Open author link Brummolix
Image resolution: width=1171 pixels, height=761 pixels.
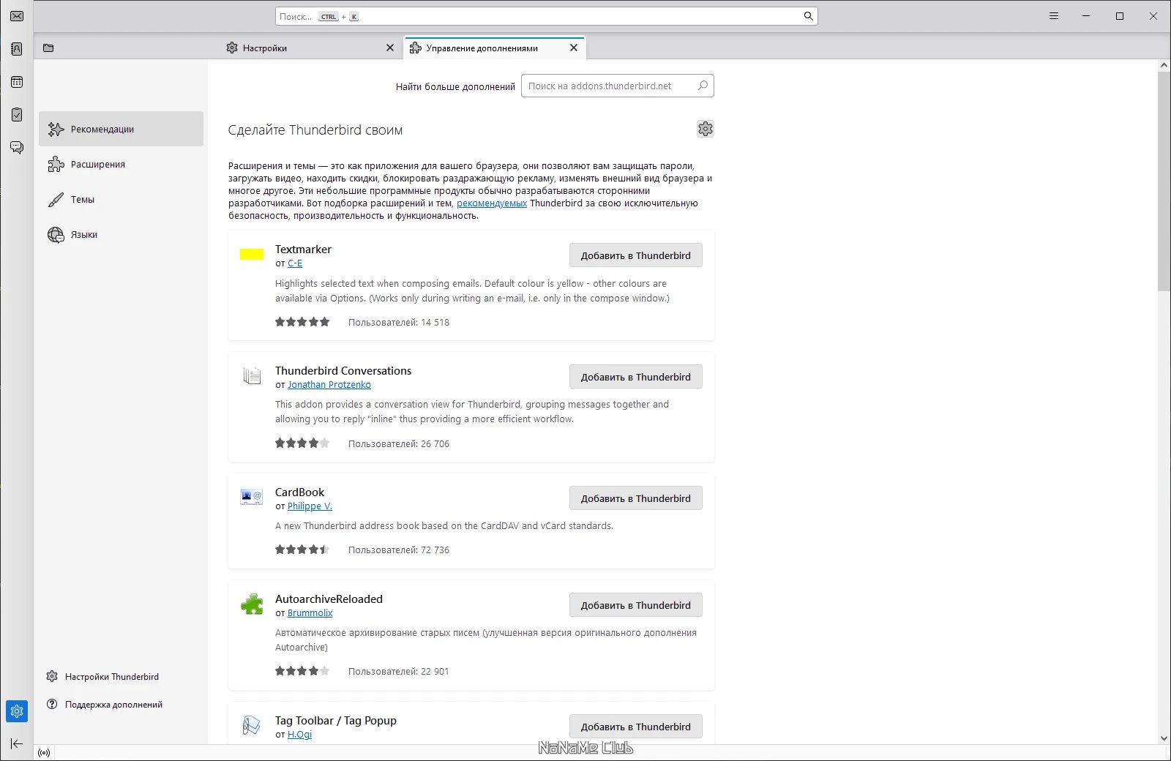pyautogui.click(x=310, y=613)
